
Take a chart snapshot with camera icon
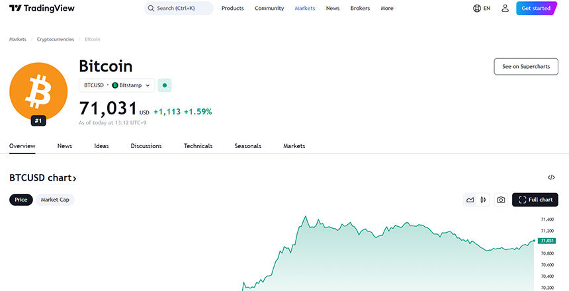pyautogui.click(x=501, y=200)
